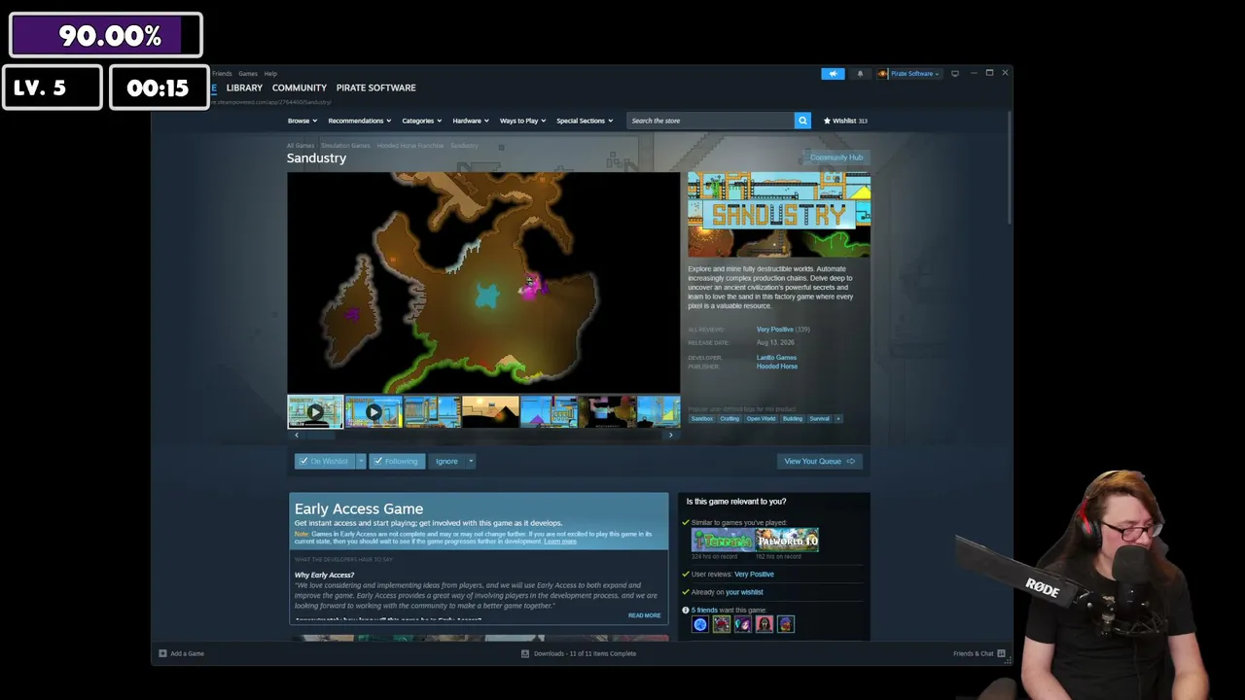Click the Wishlist 313 link
This screenshot has height=700, width=1245.
pyautogui.click(x=845, y=121)
